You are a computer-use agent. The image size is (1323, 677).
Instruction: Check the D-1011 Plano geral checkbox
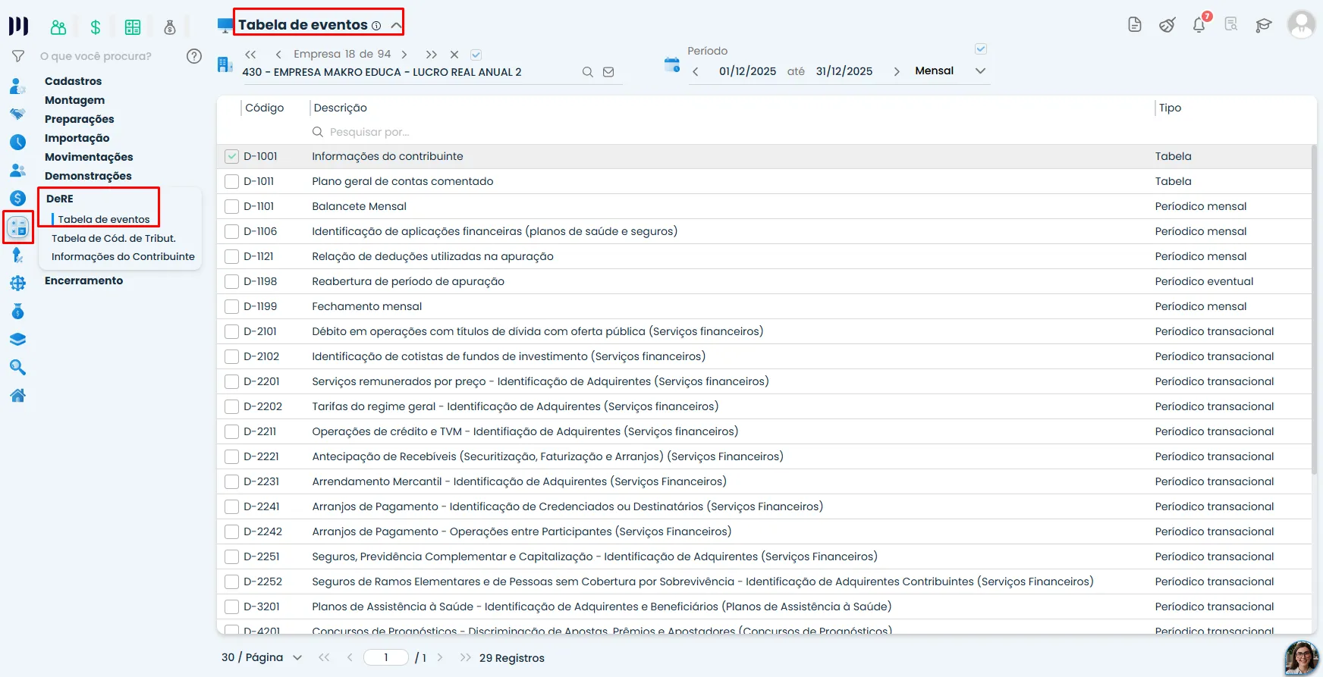click(x=232, y=182)
